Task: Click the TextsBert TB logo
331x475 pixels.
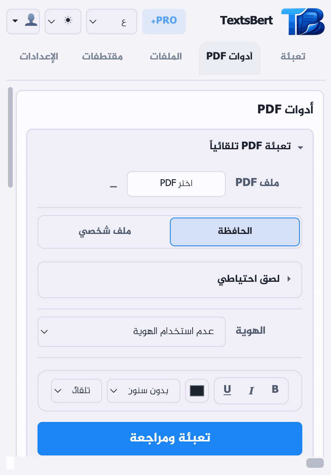Action: click(x=303, y=21)
